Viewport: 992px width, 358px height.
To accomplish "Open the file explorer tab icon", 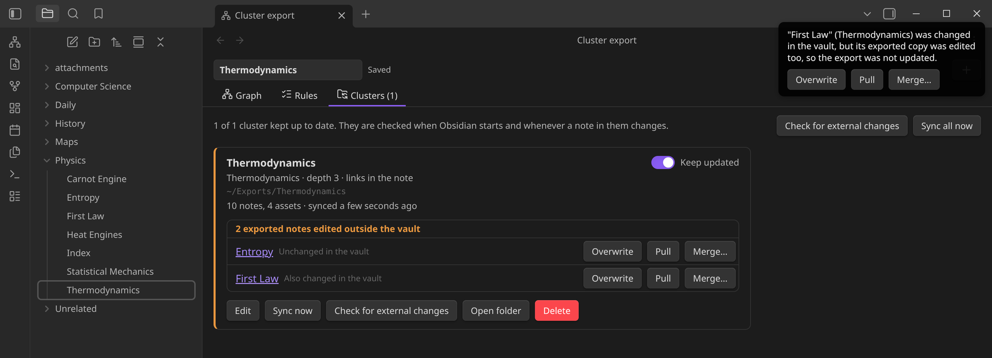I will pos(47,14).
